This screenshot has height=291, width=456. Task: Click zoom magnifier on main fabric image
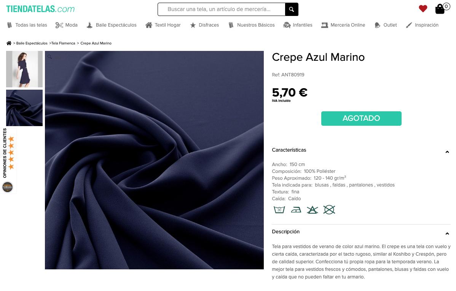[50, 57]
